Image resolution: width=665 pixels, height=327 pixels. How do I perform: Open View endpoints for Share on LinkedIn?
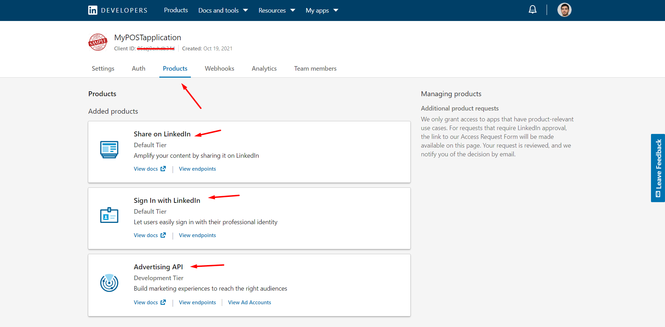coord(198,169)
